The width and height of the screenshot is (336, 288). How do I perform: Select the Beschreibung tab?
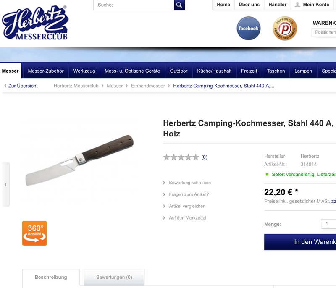[51, 277]
